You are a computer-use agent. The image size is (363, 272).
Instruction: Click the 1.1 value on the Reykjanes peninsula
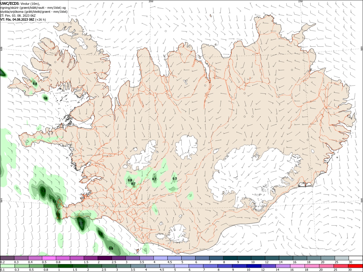54,201
